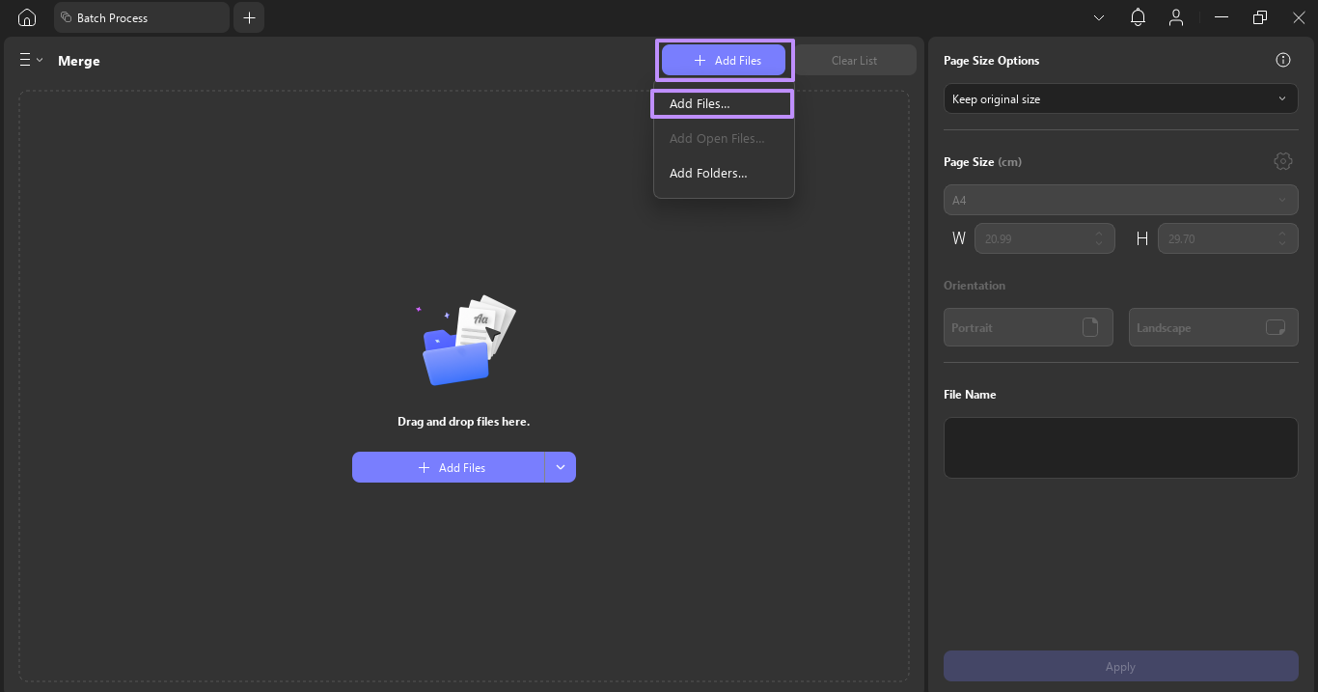This screenshot has width=1318, height=692.
Task: Go to the Home icon
Action: tap(27, 17)
